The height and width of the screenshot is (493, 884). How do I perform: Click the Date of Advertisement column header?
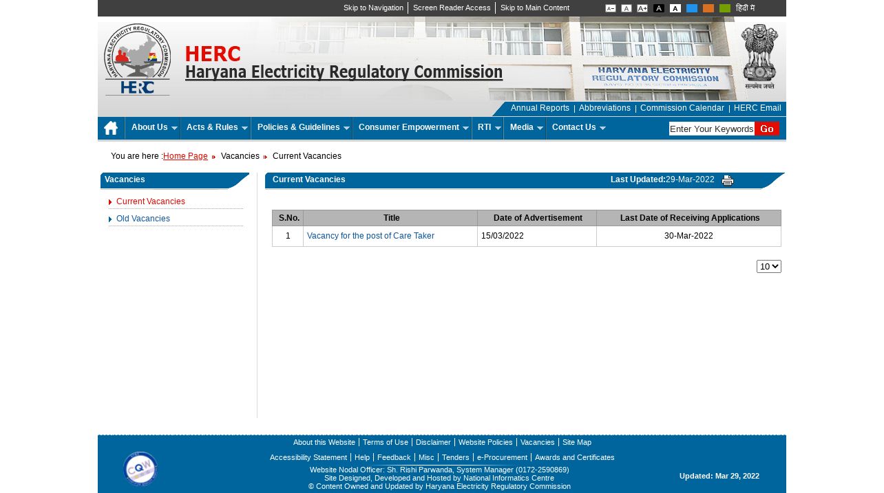tap(538, 218)
